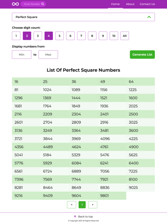Open the About page
Viewport: 167px width, 222px height.
point(130,4)
